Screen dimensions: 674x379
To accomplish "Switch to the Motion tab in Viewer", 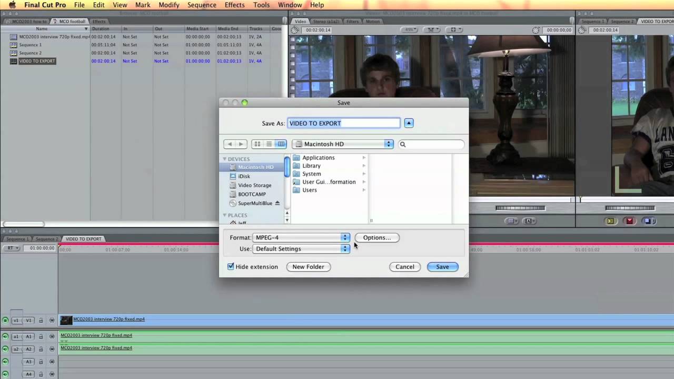I will point(372,22).
